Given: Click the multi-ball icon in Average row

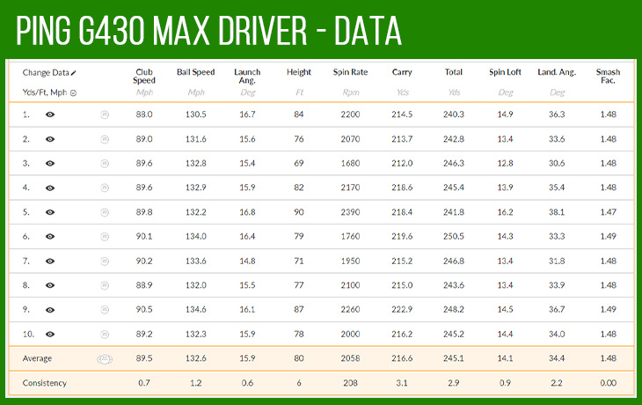Looking at the screenshot, I should (105, 359).
